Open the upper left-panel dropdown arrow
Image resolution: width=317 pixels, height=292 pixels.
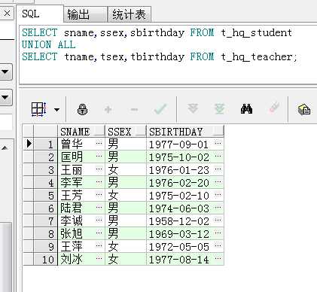pos(5,72)
